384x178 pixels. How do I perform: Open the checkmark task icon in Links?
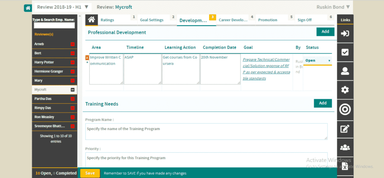[345, 52]
